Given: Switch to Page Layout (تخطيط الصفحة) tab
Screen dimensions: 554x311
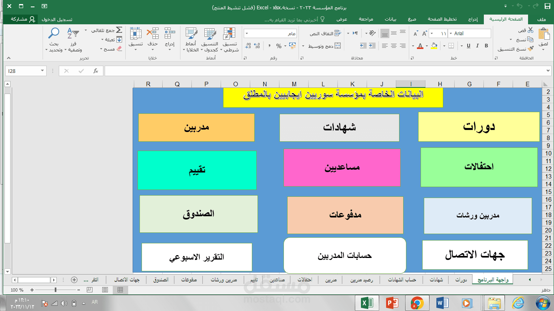Looking at the screenshot, I should tap(442, 19).
